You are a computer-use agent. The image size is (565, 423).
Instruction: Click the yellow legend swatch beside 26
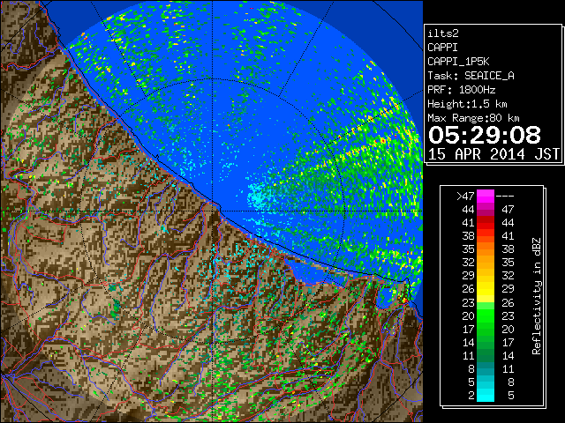[486, 289]
